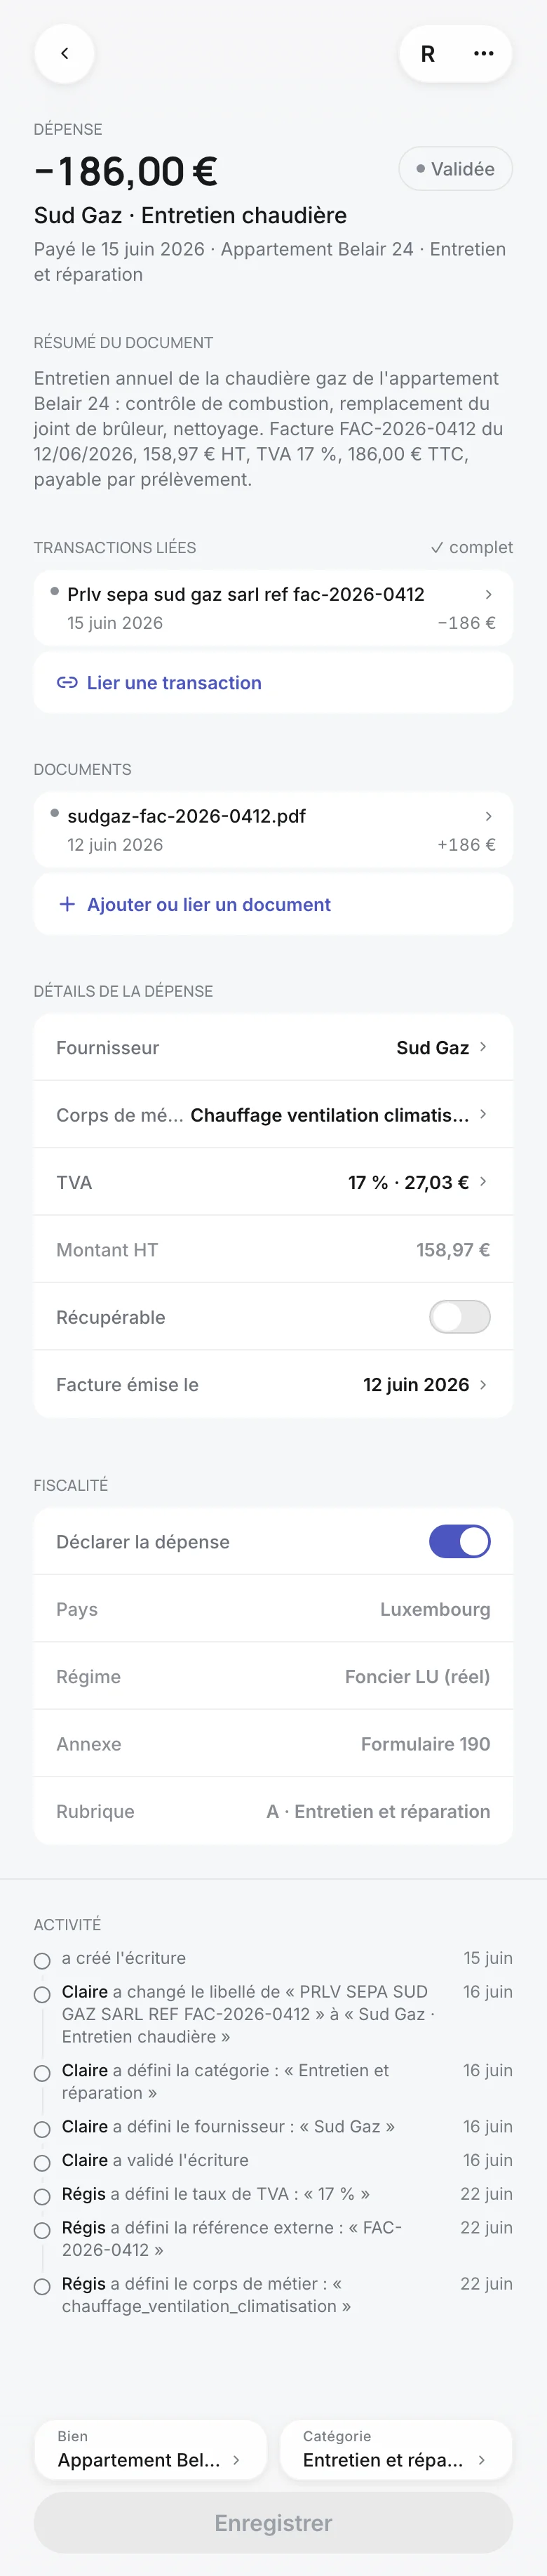Image resolution: width=547 pixels, height=2576 pixels.
Task: Open the three-dots more options menu
Action: pos(483,53)
